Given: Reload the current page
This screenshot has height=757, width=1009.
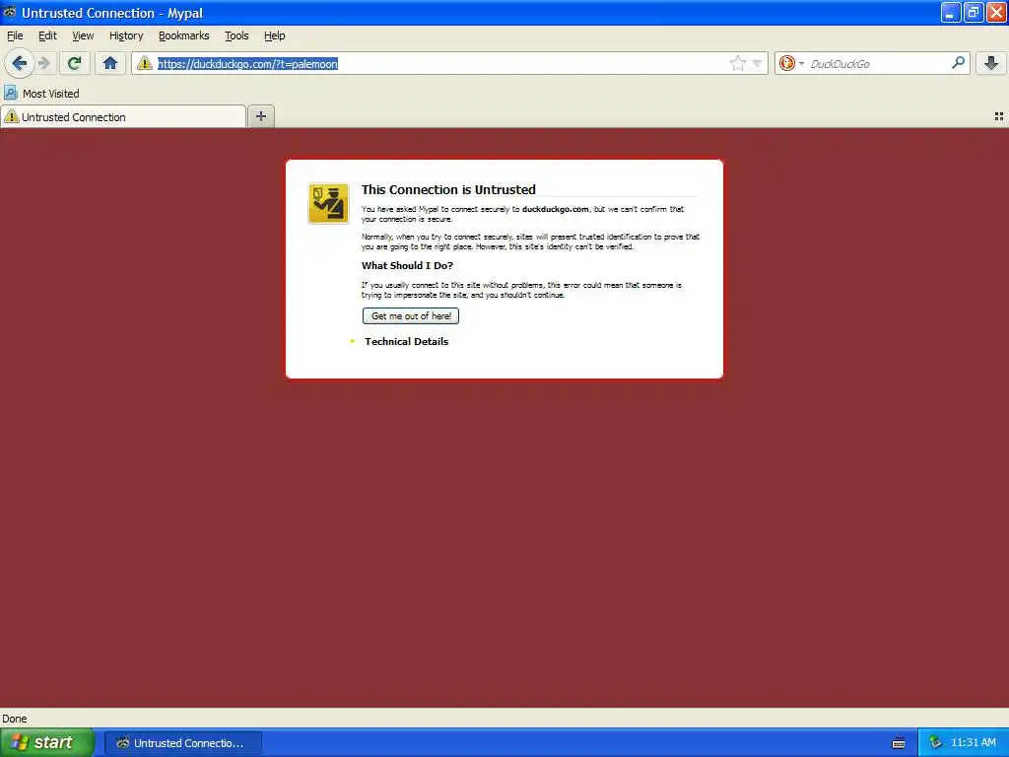Looking at the screenshot, I should click(75, 63).
